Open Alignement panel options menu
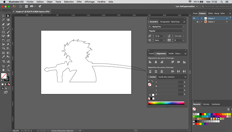Image resolution: width=232 pixels, height=132 pixels. pos(185,54)
